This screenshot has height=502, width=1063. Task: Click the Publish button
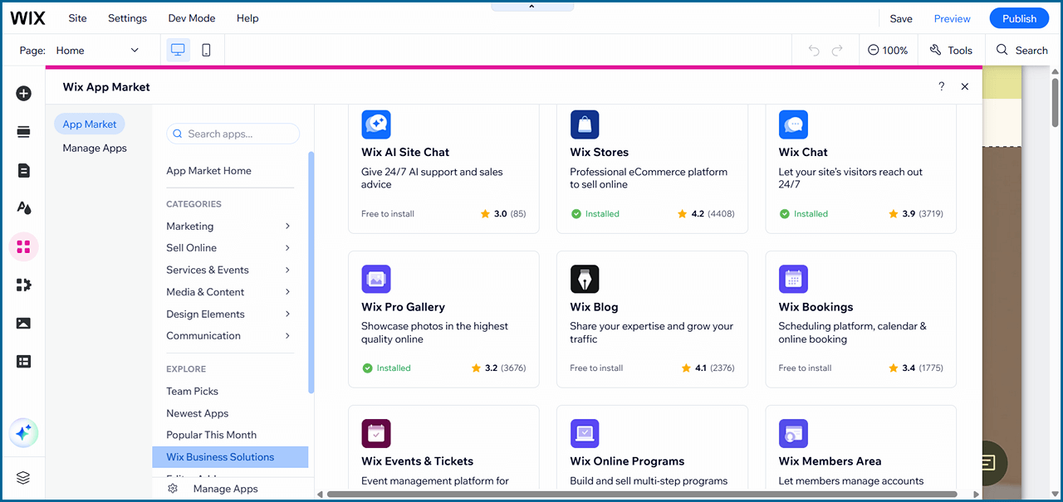coord(1019,18)
